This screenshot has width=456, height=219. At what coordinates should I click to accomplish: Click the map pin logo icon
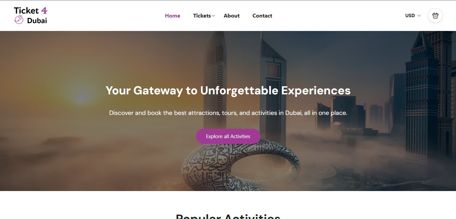(19, 20)
